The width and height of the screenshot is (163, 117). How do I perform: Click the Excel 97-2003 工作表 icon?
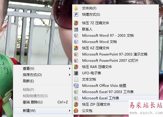[76, 92]
